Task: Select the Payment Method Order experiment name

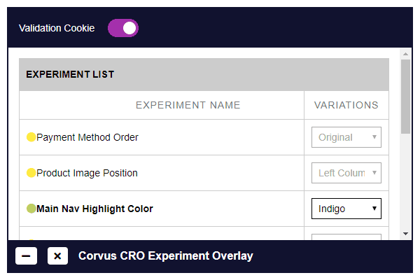Action: tap(87, 137)
